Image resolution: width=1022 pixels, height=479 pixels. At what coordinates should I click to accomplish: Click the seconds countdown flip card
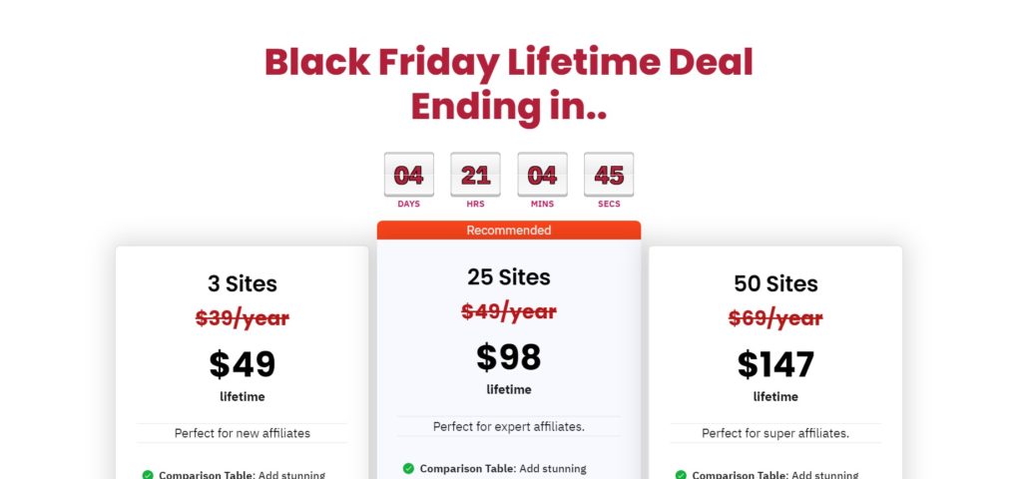609,174
